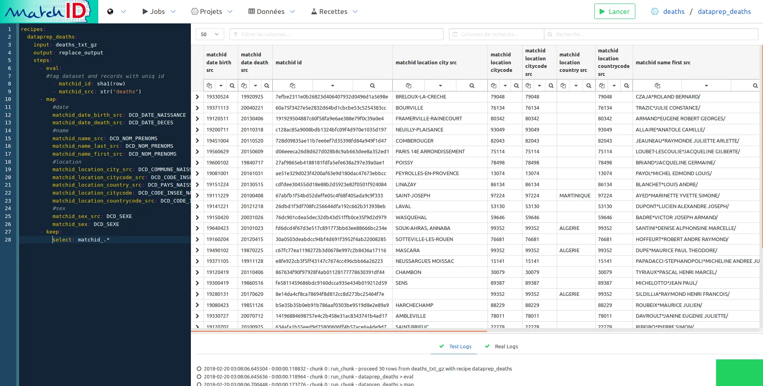Open the Jobs menu play icon
763x386 pixels.
tap(146, 11)
